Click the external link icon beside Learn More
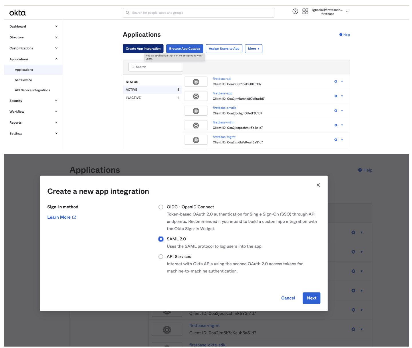Viewport: 412px width, 348px height. point(74,217)
